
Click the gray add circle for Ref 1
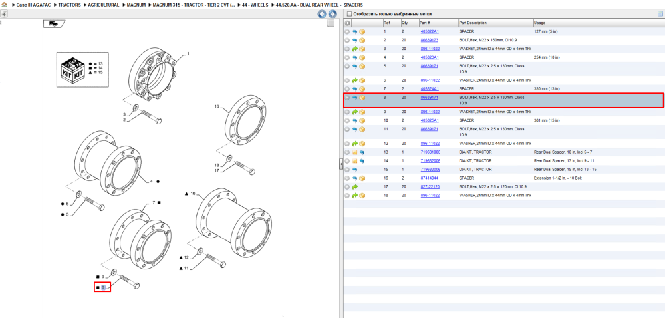(347, 32)
